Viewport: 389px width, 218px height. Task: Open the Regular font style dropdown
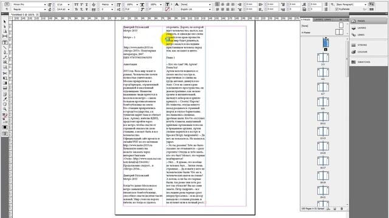(45, 9)
